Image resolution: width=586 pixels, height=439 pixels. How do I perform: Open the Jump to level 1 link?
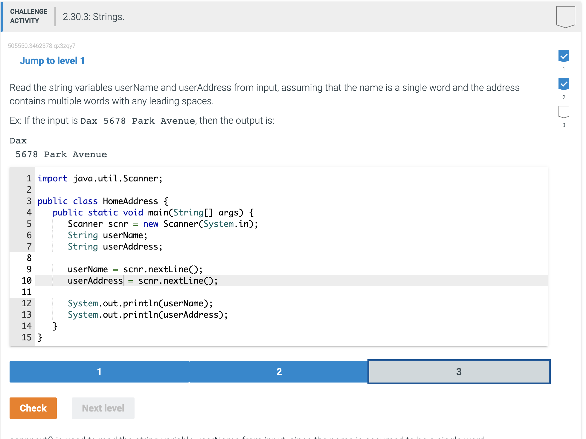pyautogui.click(x=52, y=61)
